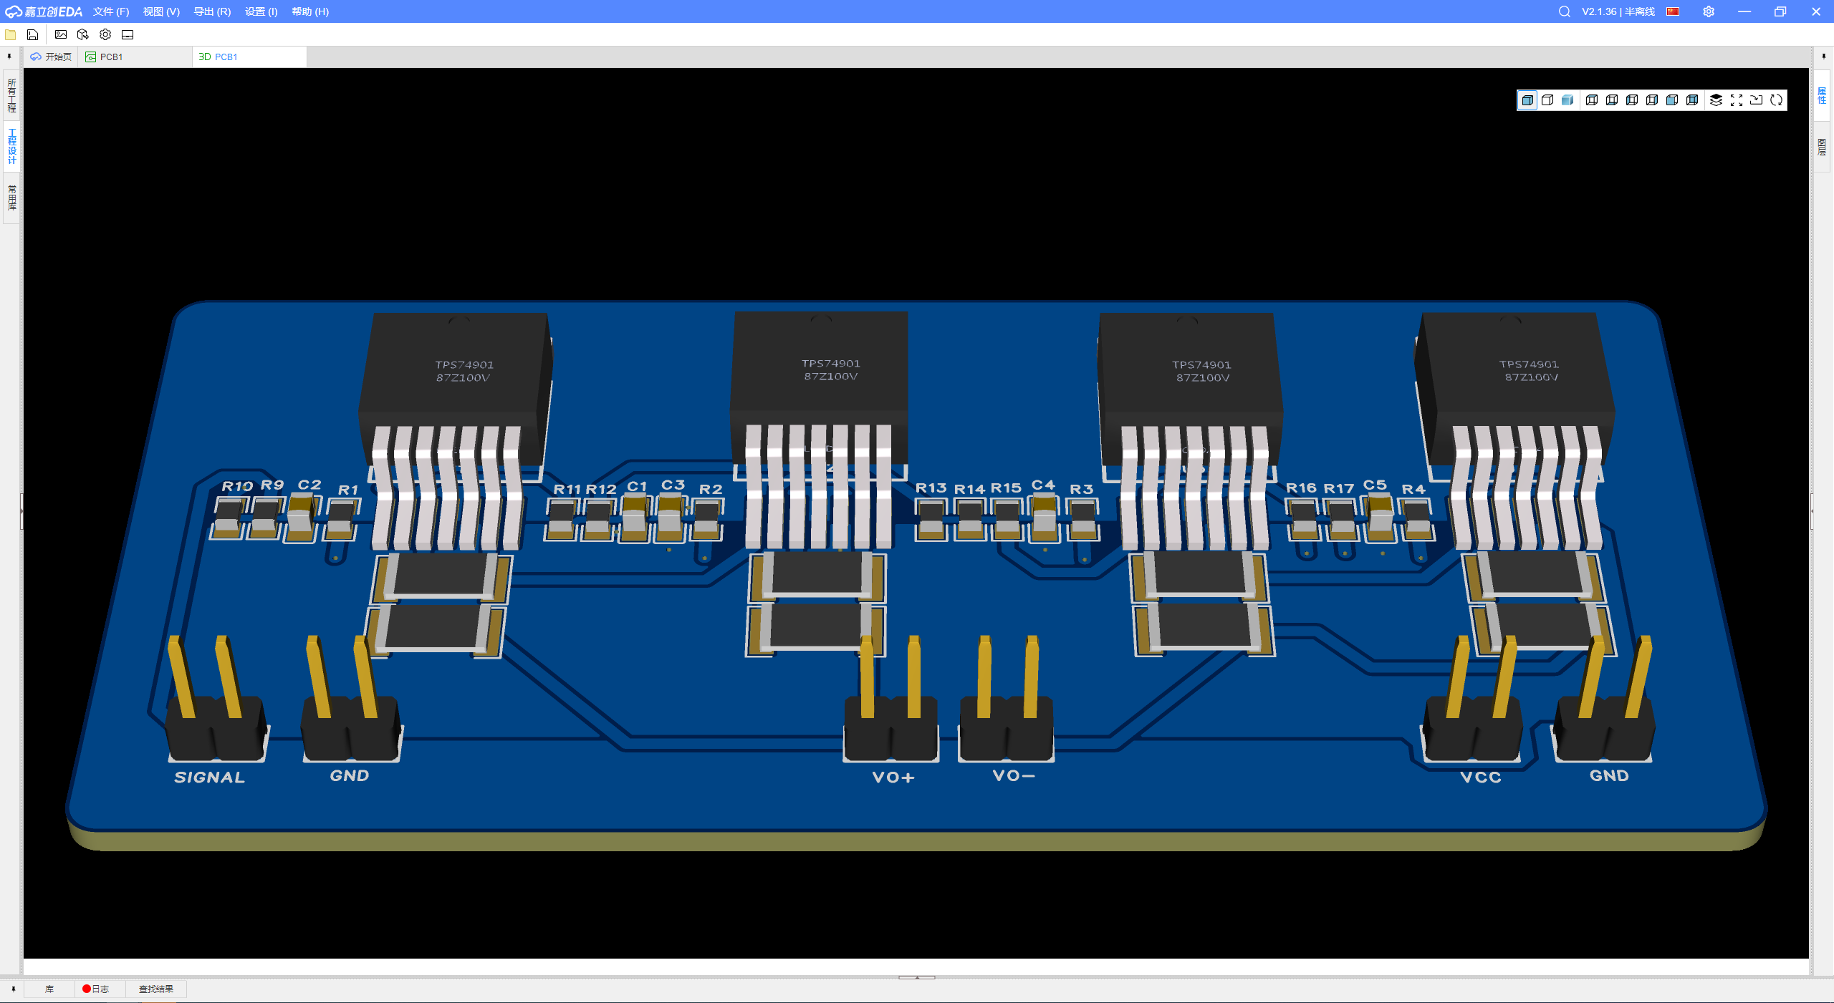This screenshot has height=1003, width=1834.
Task: Click the search magnifier in title bar
Action: coord(1565,11)
